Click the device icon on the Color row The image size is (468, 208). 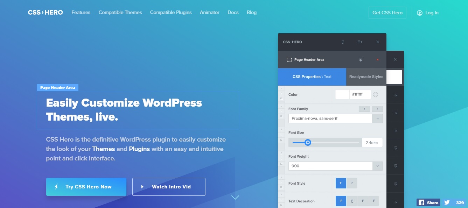pos(281,99)
